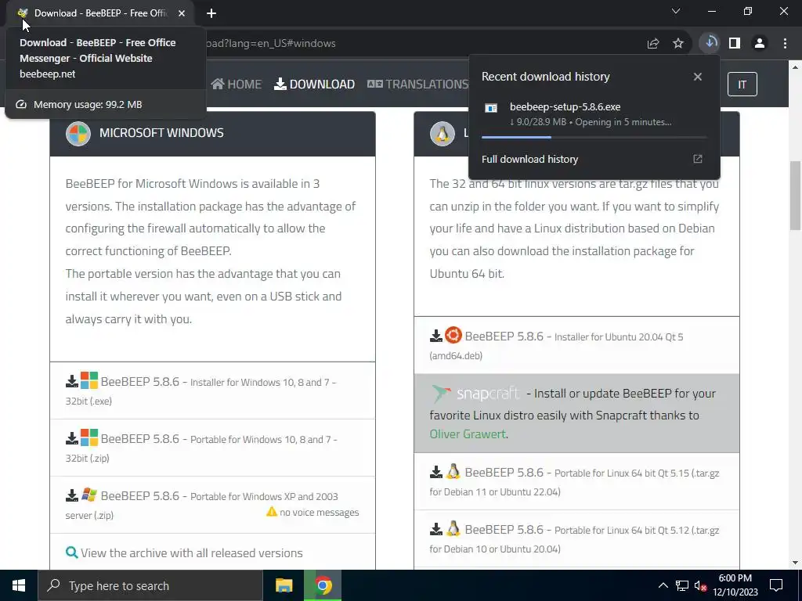Close the BeeBEEP Download tab
The height and width of the screenshot is (601, 802).
click(x=182, y=13)
